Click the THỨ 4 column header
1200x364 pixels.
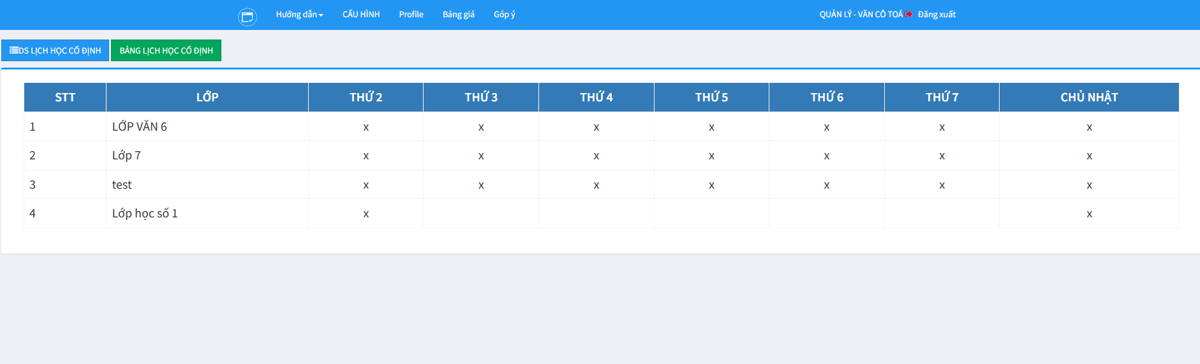click(x=596, y=98)
